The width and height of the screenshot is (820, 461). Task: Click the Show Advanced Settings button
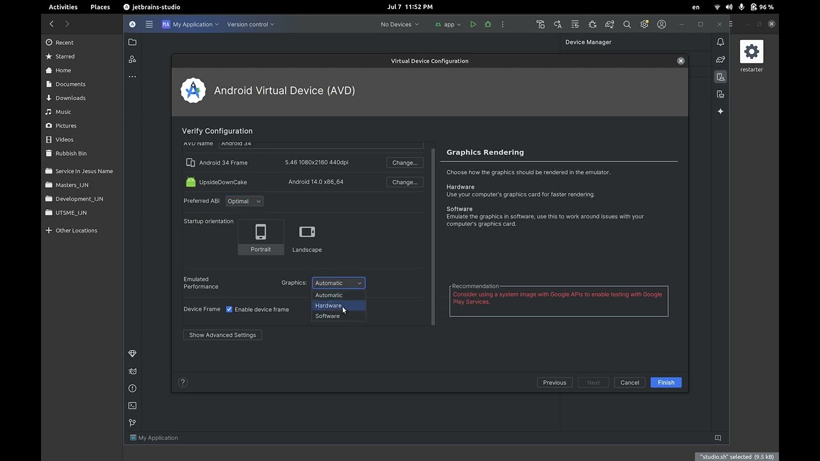click(222, 335)
